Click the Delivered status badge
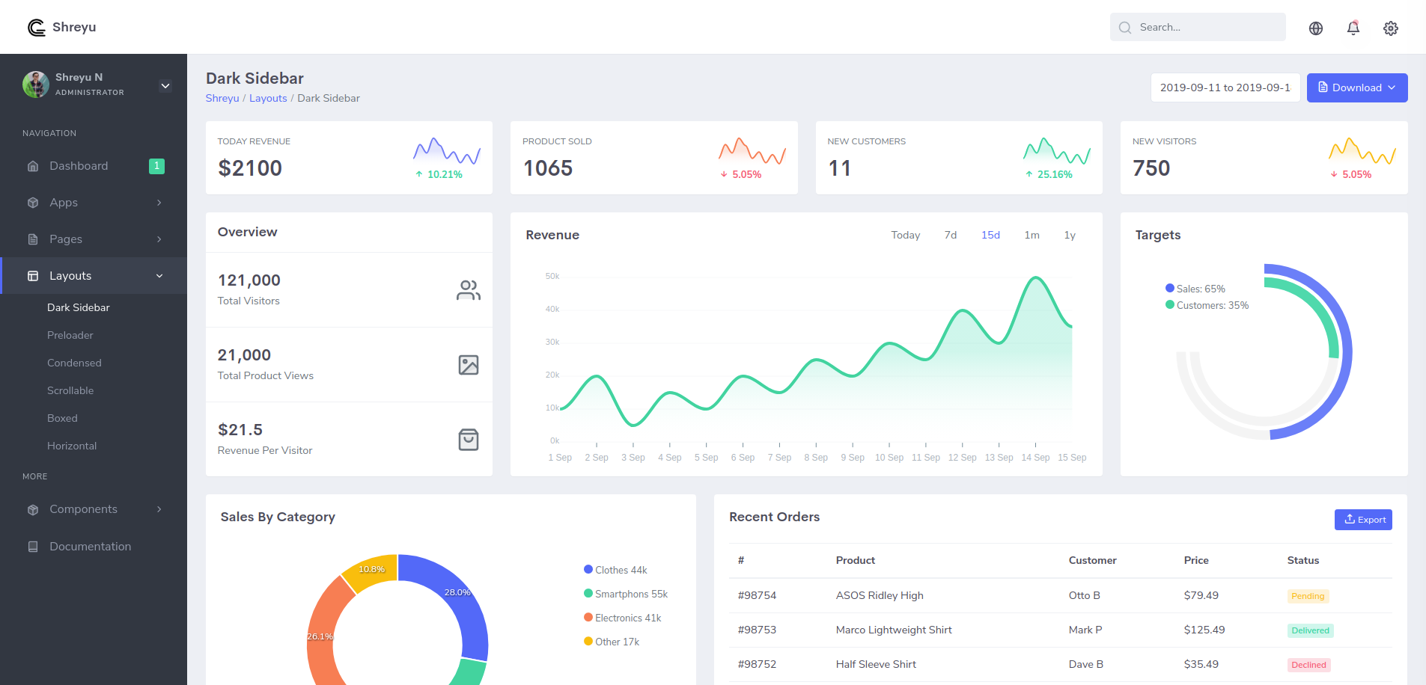This screenshot has width=1426, height=685. [1311, 630]
